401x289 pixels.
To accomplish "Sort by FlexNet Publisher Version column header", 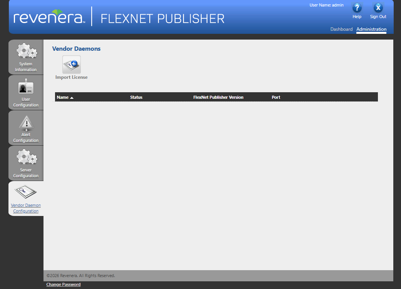I will pyautogui.click(x=219, y=97).
